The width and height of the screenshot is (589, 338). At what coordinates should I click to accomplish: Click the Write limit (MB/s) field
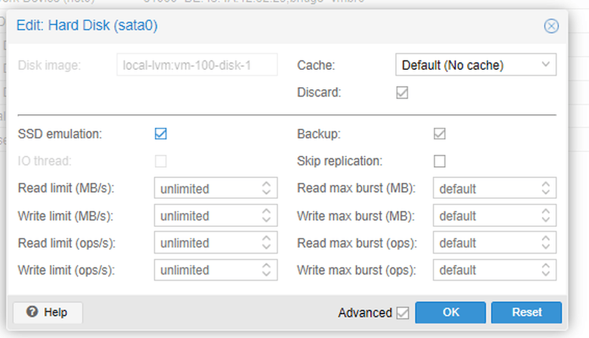(x=206, y=216)
